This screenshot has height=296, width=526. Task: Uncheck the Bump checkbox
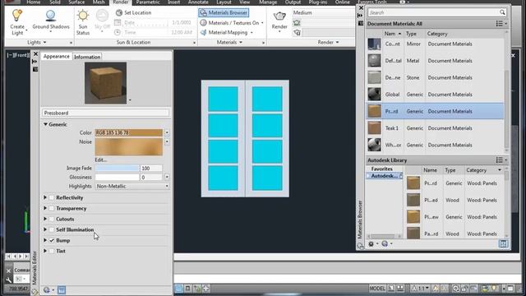pos(52,241)
